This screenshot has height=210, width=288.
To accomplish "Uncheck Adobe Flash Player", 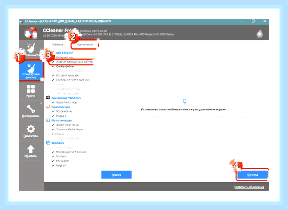I will point(53,125).
